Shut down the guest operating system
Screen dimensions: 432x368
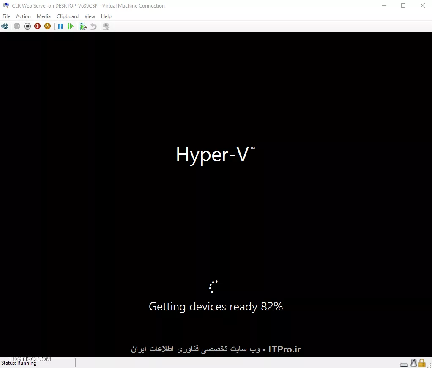[x=37, y=26]
